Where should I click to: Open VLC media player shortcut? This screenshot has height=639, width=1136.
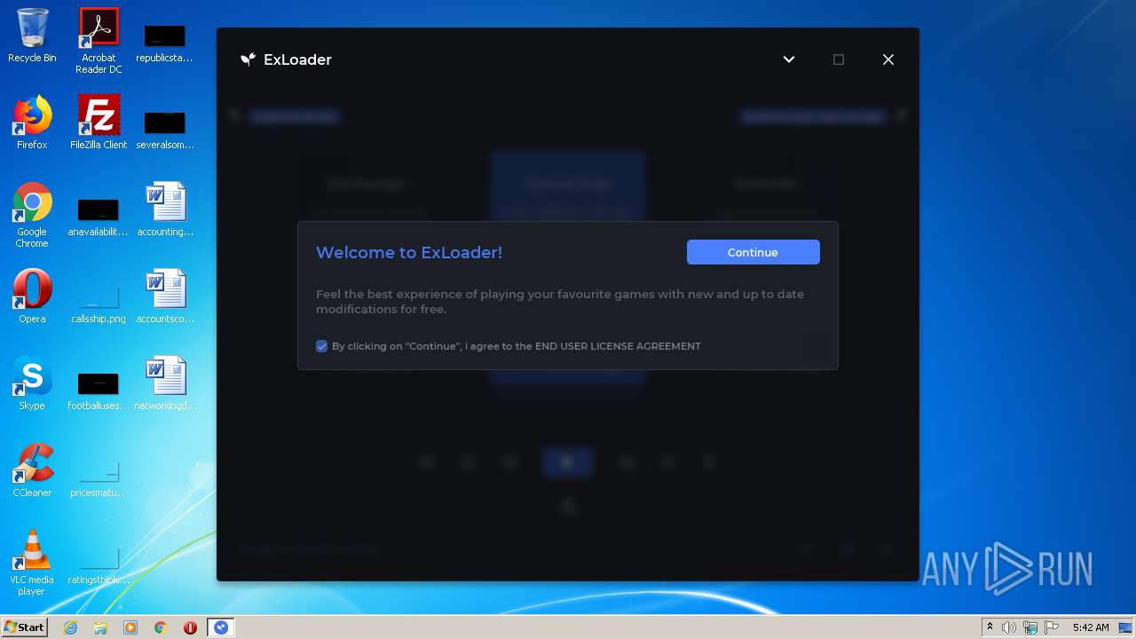click(x=32, y=563)
